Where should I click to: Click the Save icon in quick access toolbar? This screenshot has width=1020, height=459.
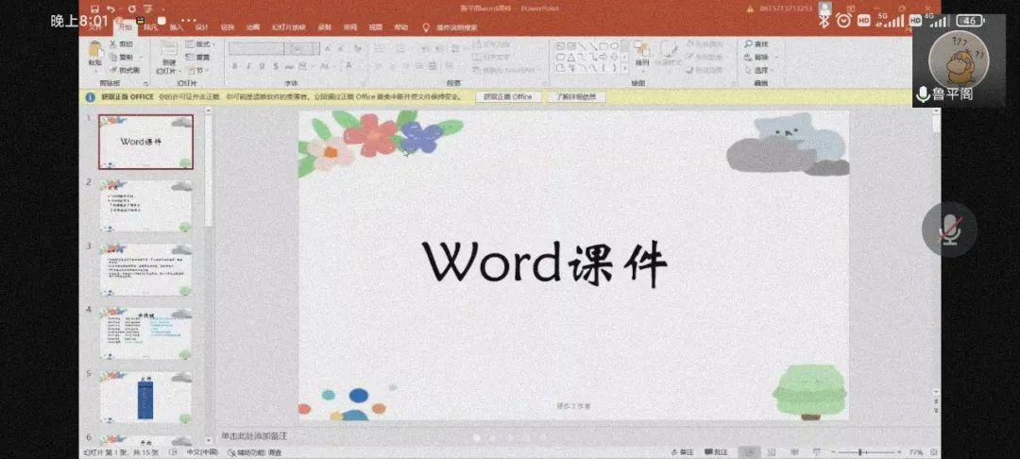94,8
